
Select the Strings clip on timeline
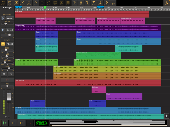[98, 90]
